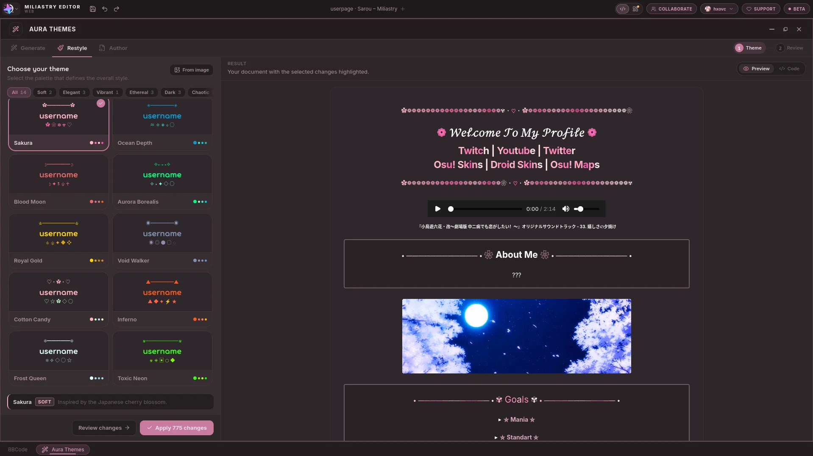Switch to the Restyle tab
This screenshot has width=813, height=456.
pyautogui.click(x=72, y=48)
